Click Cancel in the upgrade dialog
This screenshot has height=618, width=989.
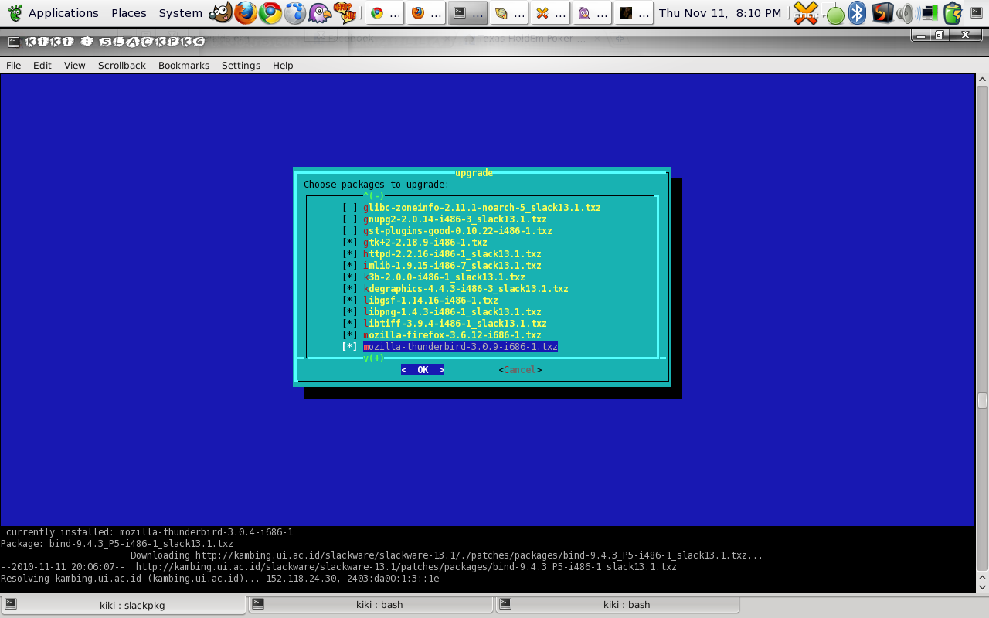520,370
